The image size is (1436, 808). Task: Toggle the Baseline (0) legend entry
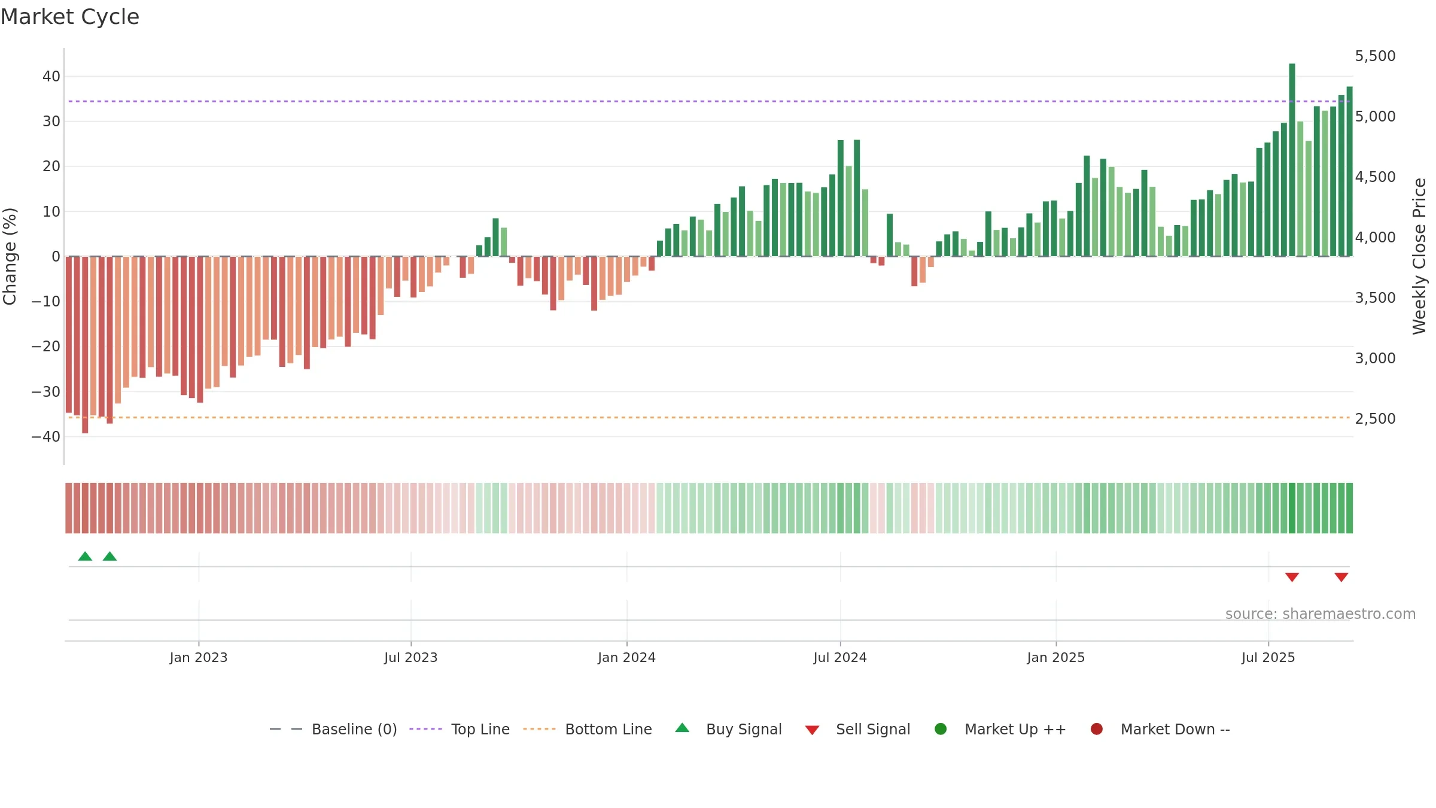tap(333, 729)
